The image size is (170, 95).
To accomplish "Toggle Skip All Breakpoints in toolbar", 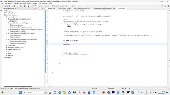I will [x=12, y=6].
